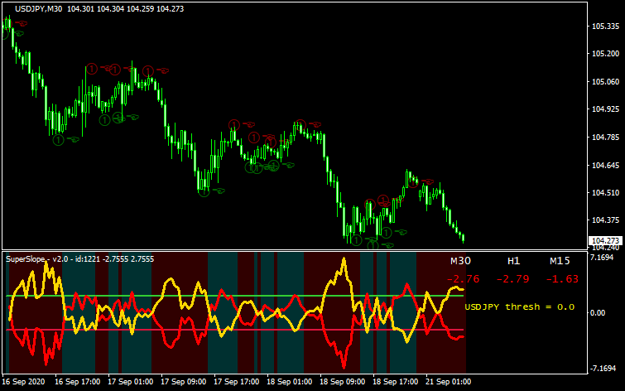Click the green circled-1 marker at the 16 Sep low

(x=58, y=140)
